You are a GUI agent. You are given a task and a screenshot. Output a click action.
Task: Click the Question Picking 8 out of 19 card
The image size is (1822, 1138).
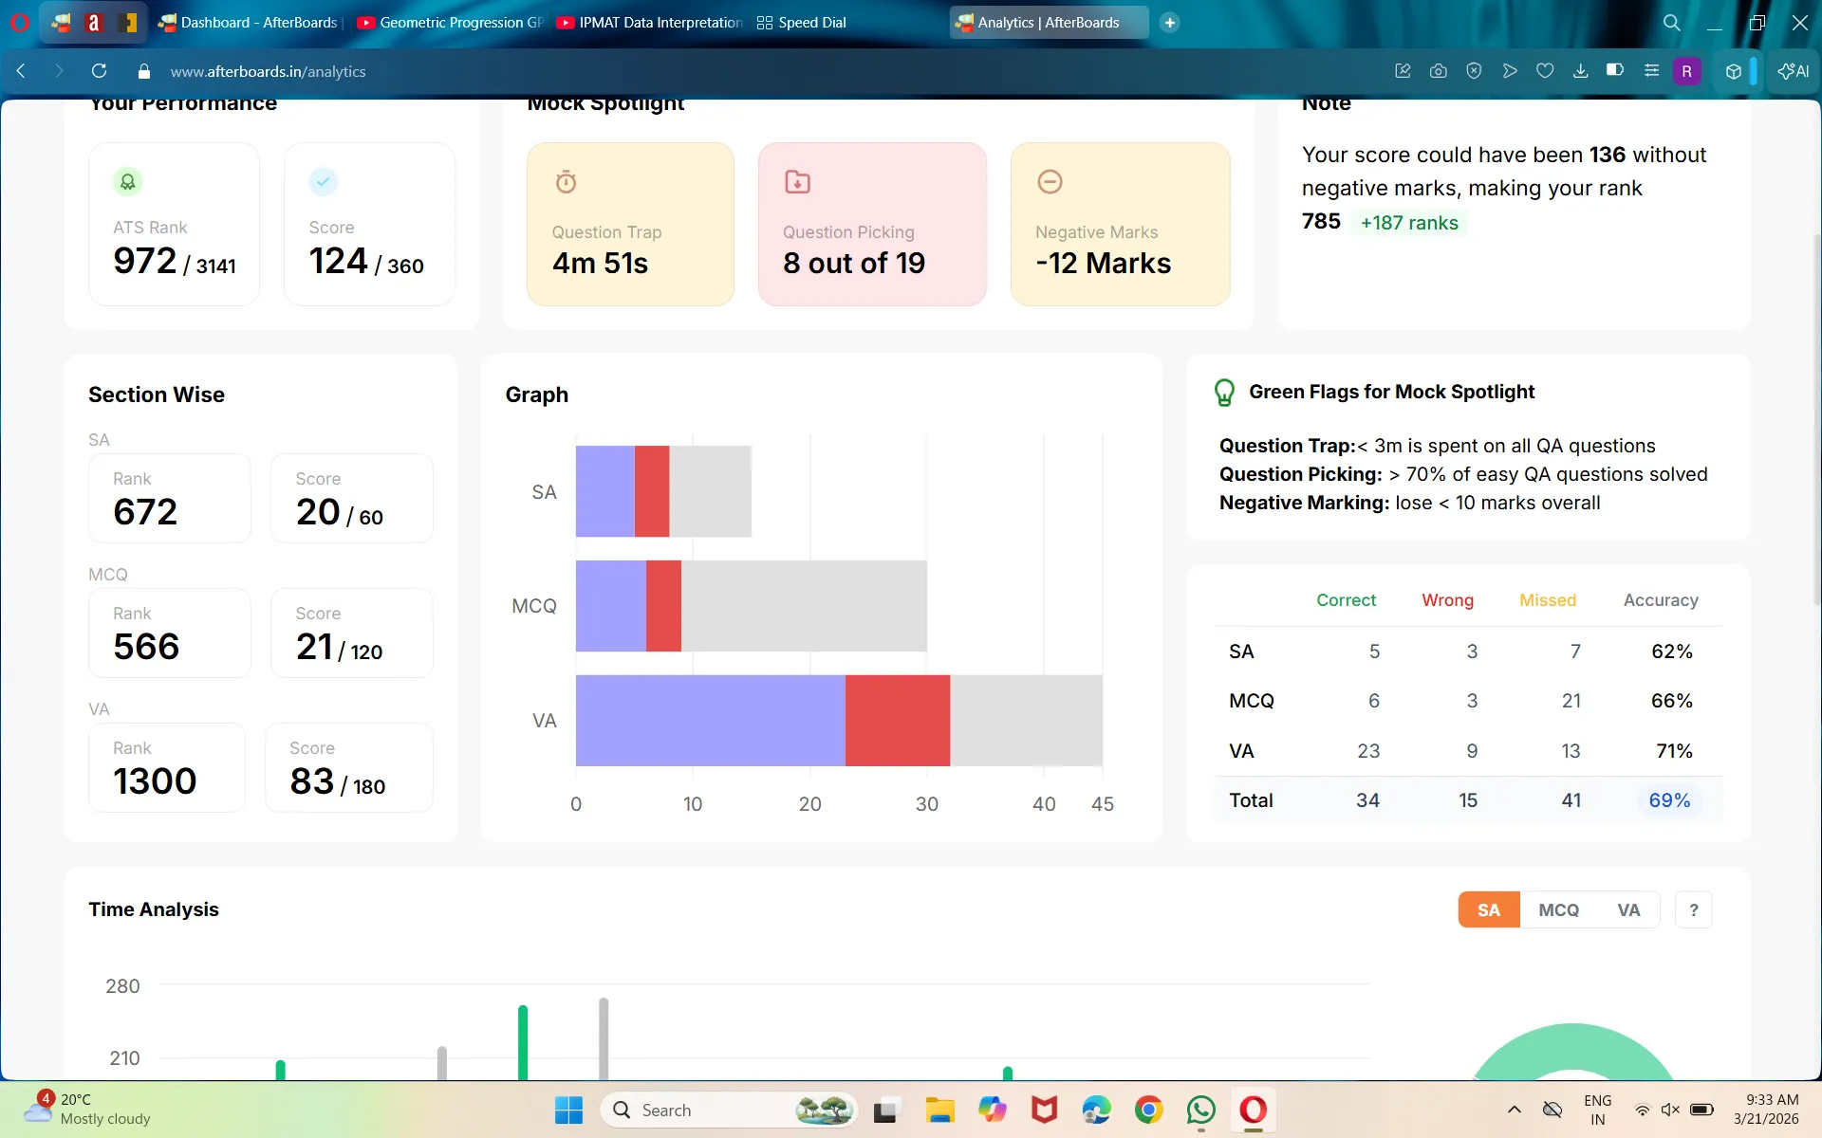(x=872, y=224)
